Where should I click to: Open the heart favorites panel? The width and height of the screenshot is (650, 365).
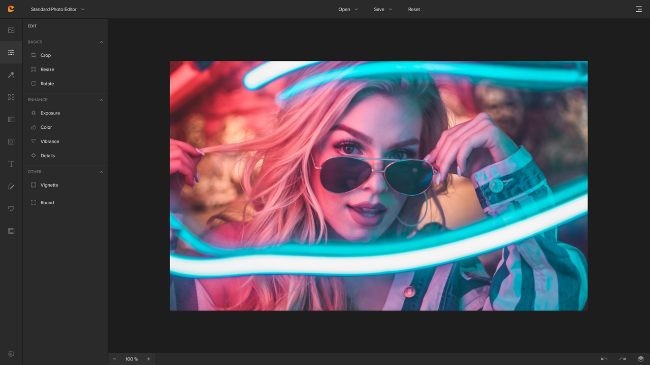point(11,209)
